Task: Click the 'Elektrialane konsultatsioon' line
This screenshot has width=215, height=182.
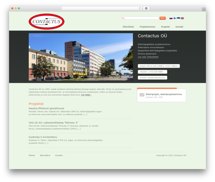Action: click(x=151, y=47)
